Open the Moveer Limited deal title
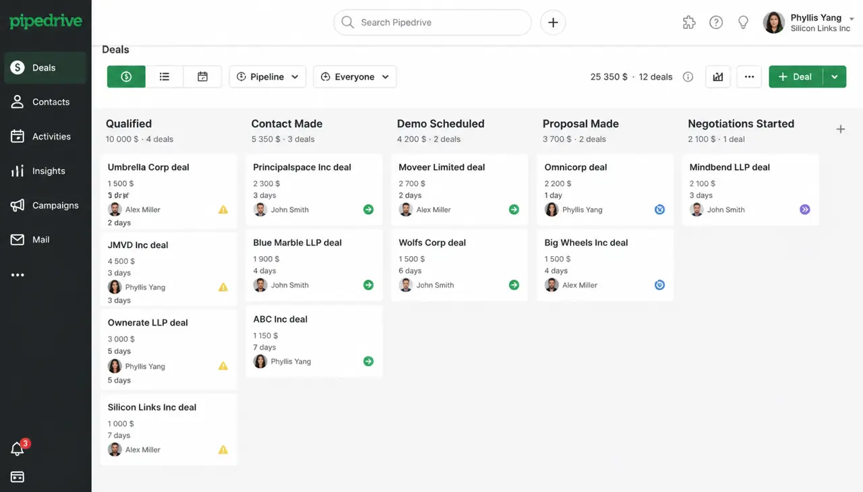Image resolution: width=863 pixels, height=492 pixels. pos(442,167)
